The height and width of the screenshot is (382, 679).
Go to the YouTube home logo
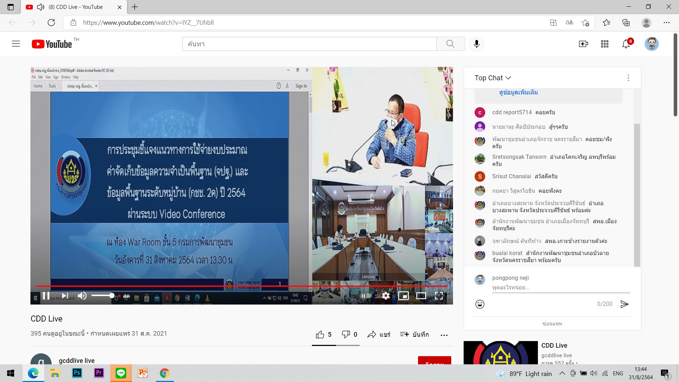(52, 44)
